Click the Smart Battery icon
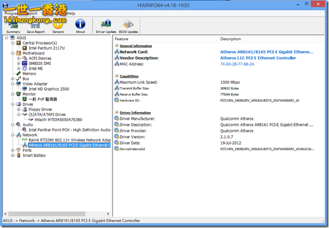 [19, 156]
